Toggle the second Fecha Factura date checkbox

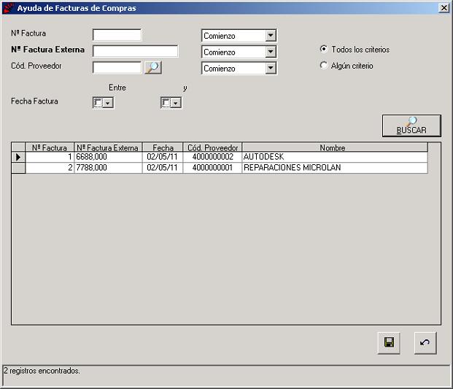point(166,103)
